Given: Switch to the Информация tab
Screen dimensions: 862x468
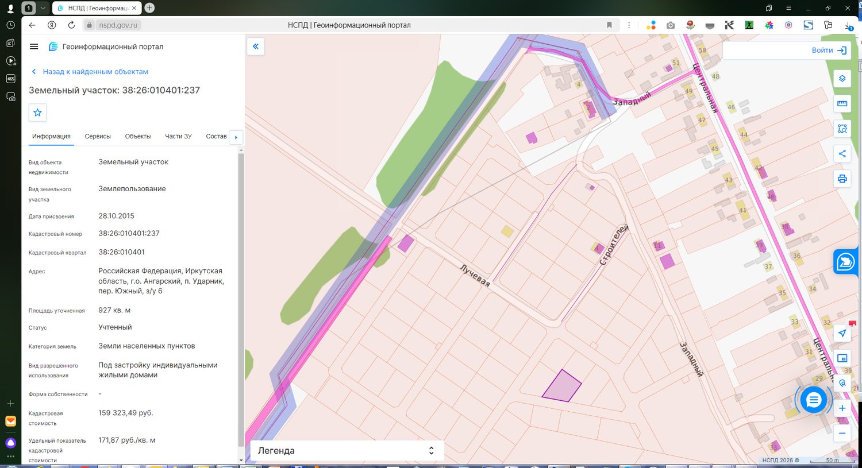Looking at the screenshot, I should tap(51, 137).
